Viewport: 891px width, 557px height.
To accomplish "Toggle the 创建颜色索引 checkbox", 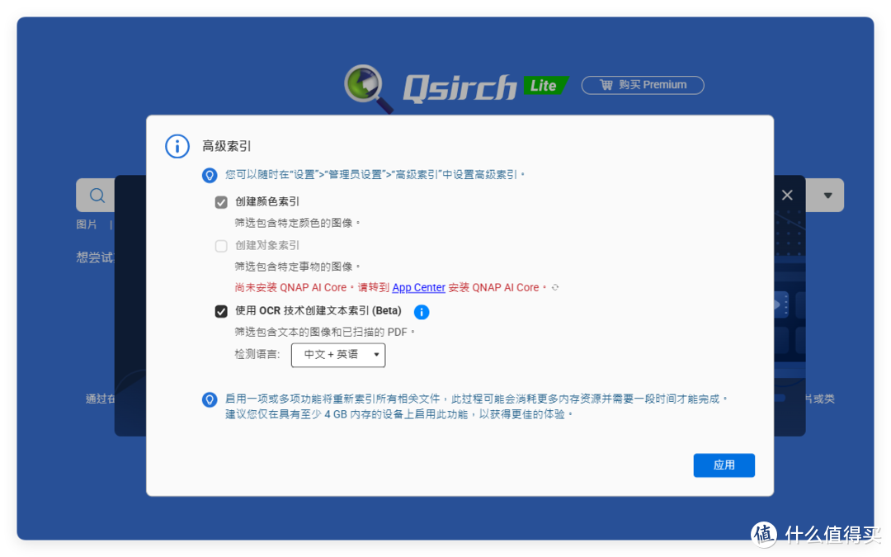I will (x=221, y=202).
